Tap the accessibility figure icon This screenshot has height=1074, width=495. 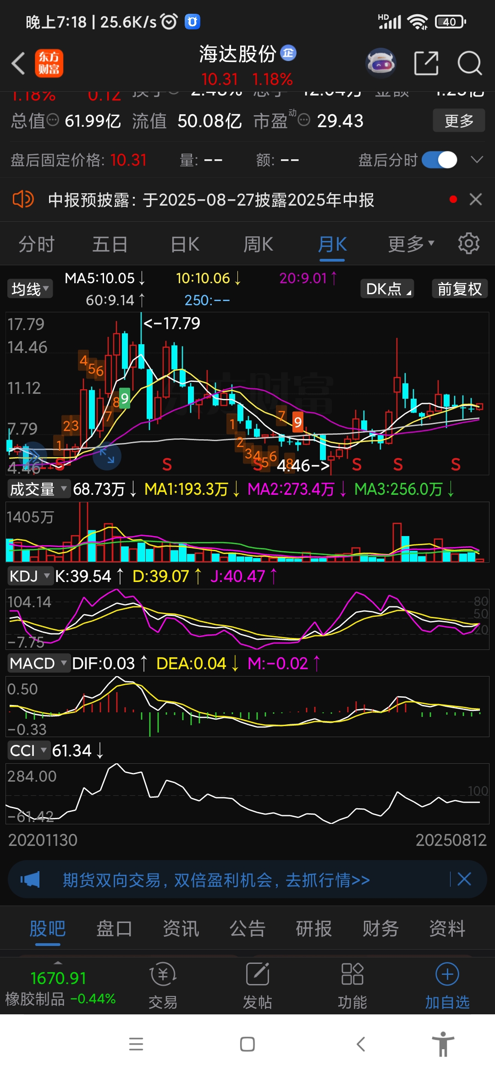(443, 1044)
